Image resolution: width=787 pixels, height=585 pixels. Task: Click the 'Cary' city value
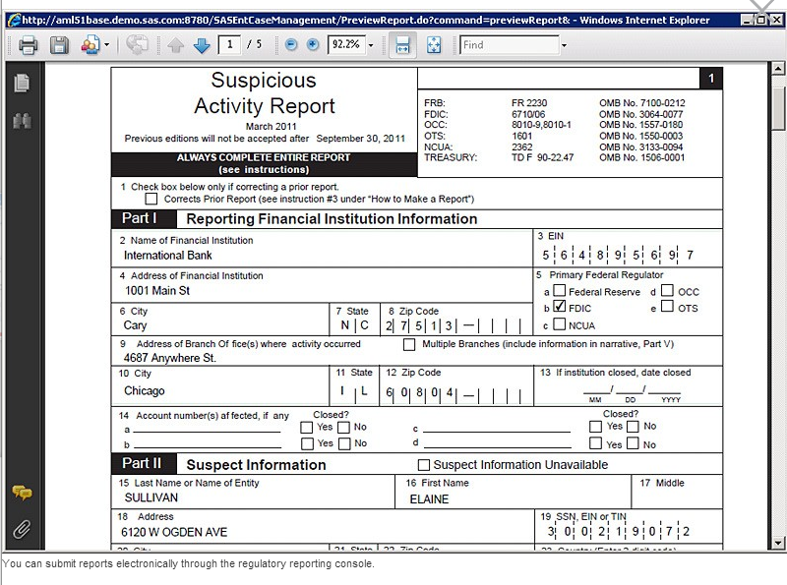[x=135, y=325]
